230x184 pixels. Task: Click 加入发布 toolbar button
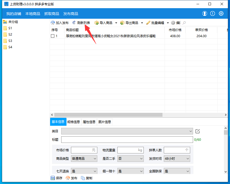tap(60, 23)
